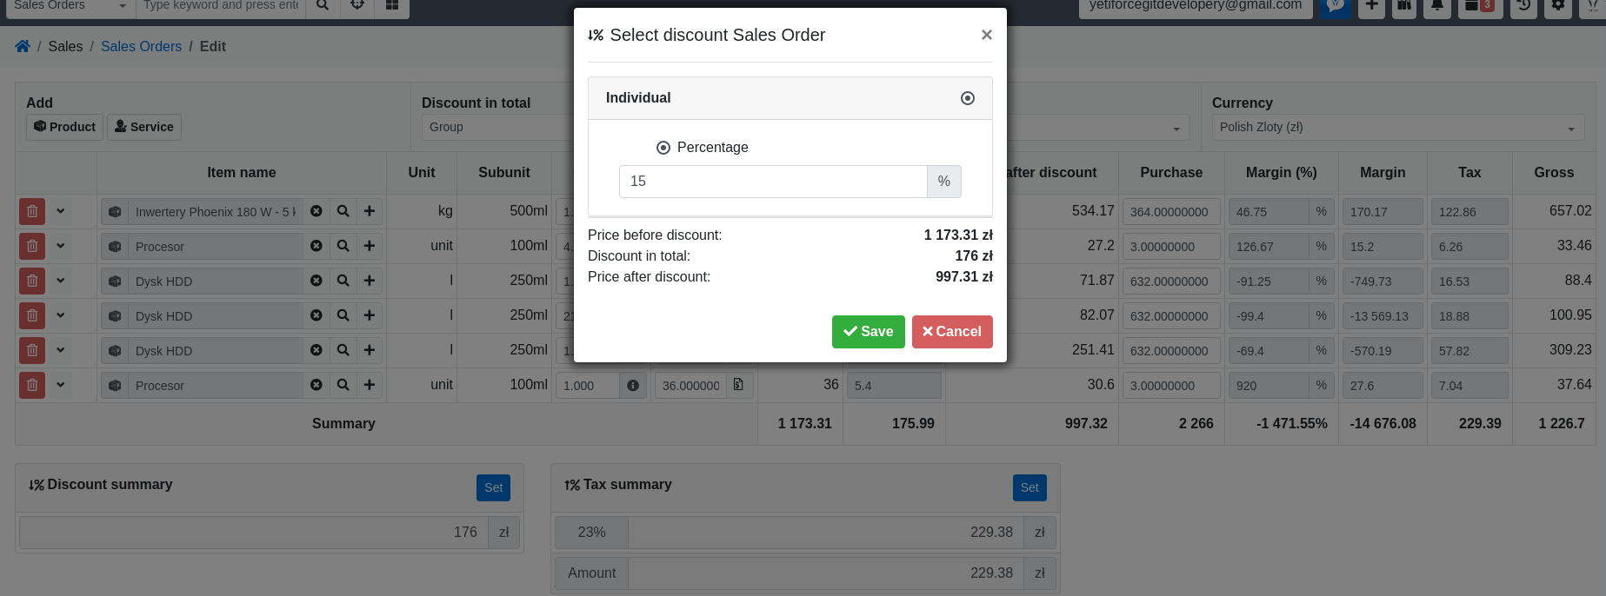Click the quantity field showing 1.000
This screenshot has width=1606, height=596.
(x=588, y=386)
